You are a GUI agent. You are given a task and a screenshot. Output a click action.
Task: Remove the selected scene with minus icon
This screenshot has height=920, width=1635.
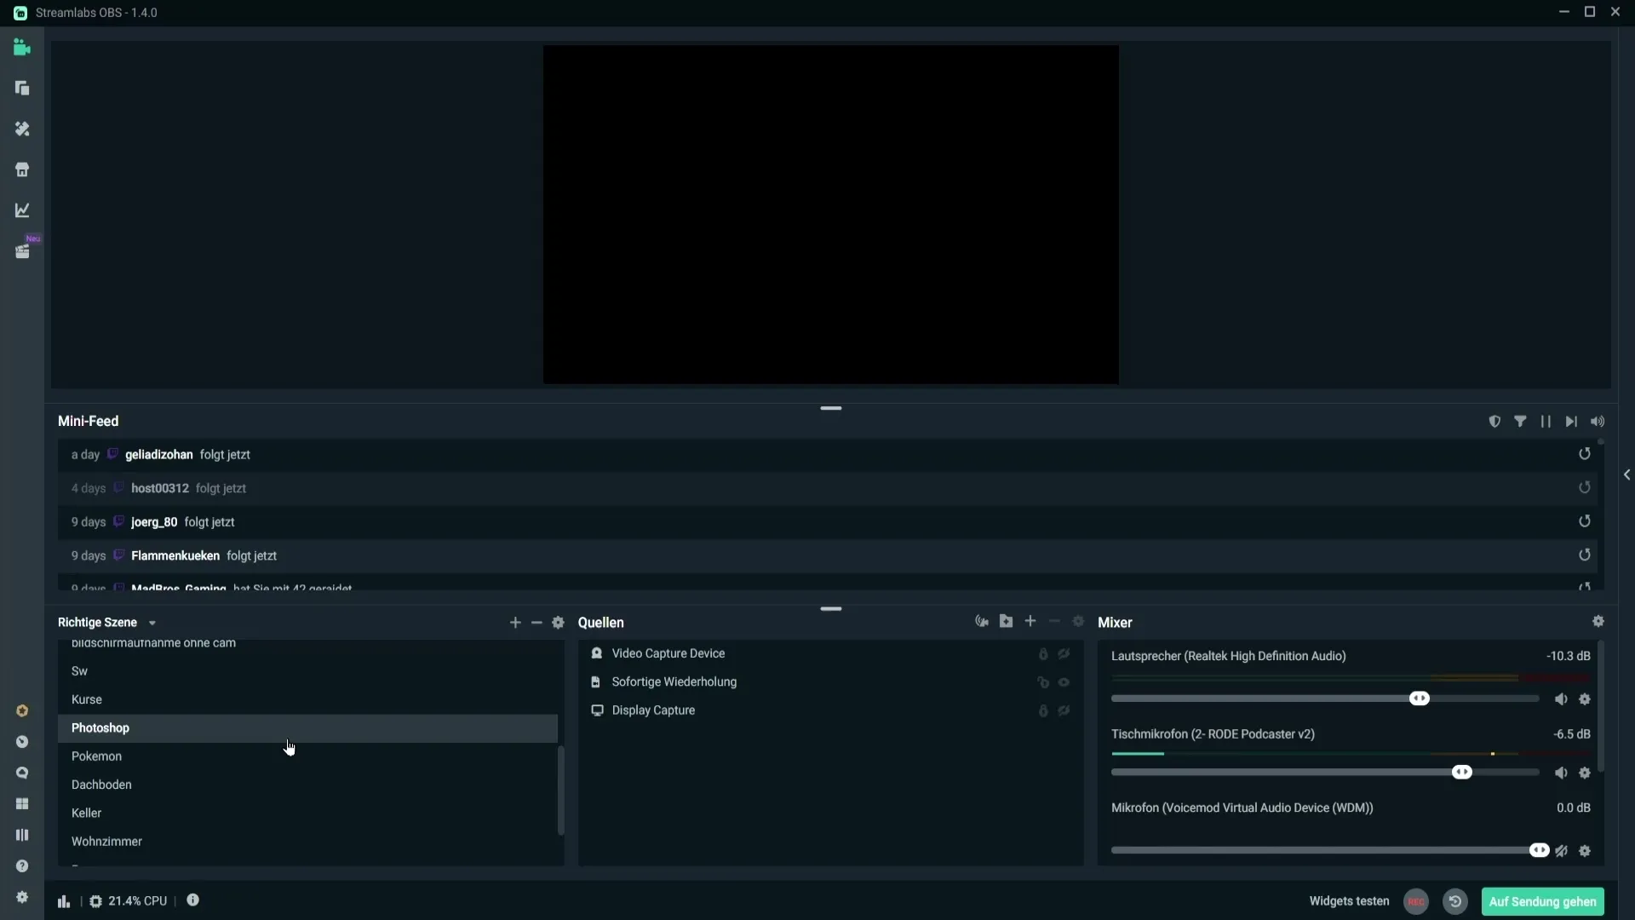coord(536,623)
